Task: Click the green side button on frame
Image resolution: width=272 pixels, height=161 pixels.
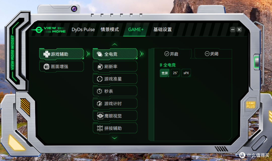Action: (x=256, y=62)
